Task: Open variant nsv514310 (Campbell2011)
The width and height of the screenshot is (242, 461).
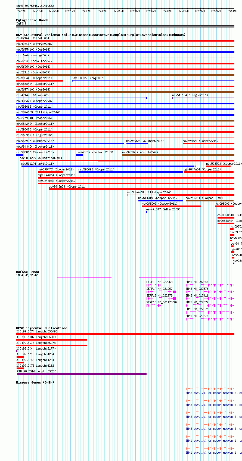Action: 158,198
